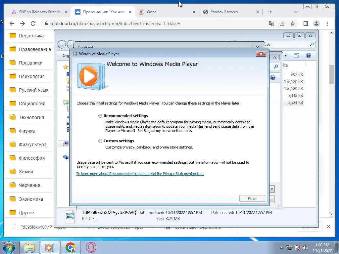Open the Windows Start menu
Image resolution: width=339 pixels, height=254 pixels.
(x=9, y=247)
